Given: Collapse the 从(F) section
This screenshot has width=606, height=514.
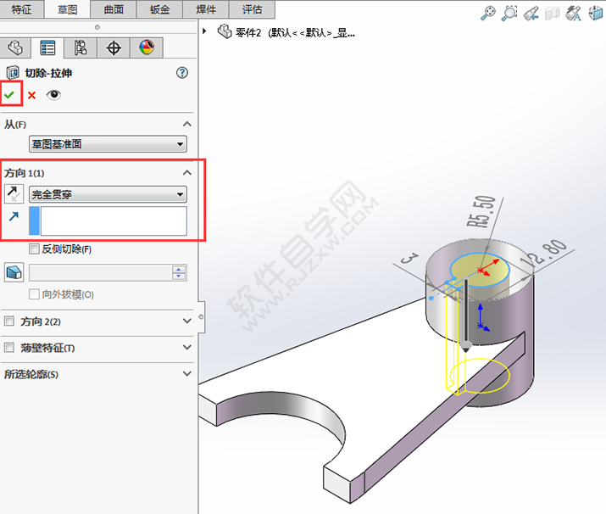Looking at the screenshot, I should coord(187,124).
